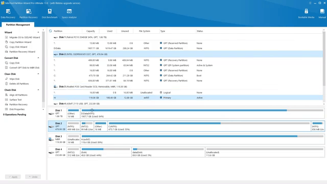Convert GPT Disk to MBR Disk

(x=22, y=67)
